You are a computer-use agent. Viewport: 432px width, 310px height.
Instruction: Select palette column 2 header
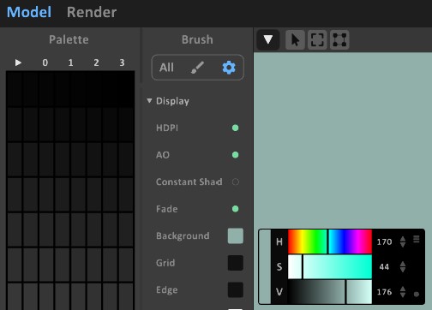pos(96,63)
